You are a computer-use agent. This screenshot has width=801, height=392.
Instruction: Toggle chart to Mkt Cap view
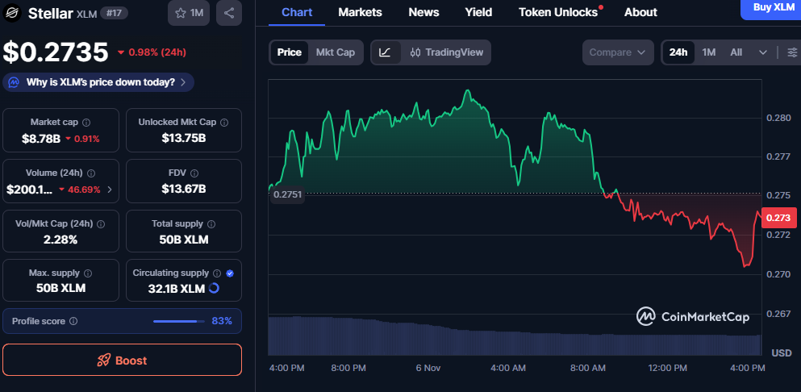335,52
